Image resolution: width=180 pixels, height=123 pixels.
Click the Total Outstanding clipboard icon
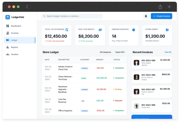coord(67,30)
